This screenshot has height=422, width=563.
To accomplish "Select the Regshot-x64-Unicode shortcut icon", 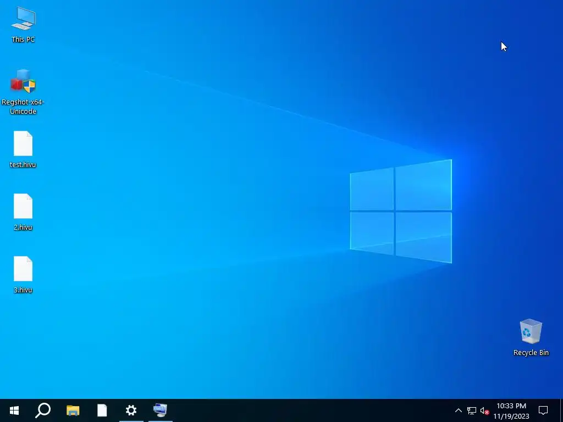I will [x=23, y=81].
